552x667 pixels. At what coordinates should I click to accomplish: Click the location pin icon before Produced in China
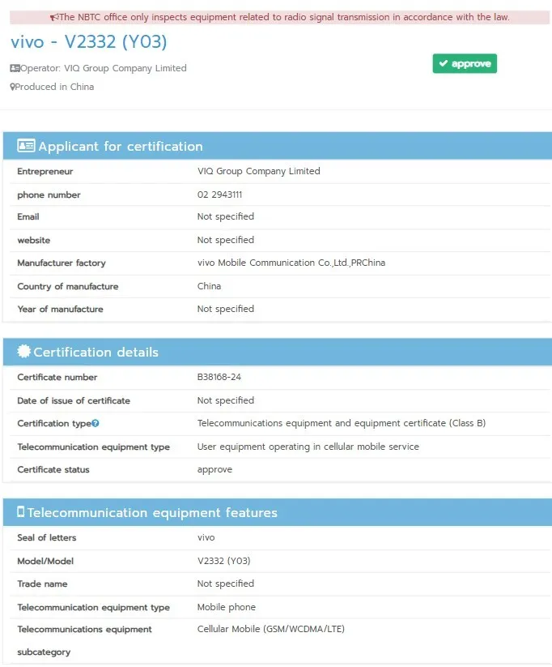click(x=12, y=88)
